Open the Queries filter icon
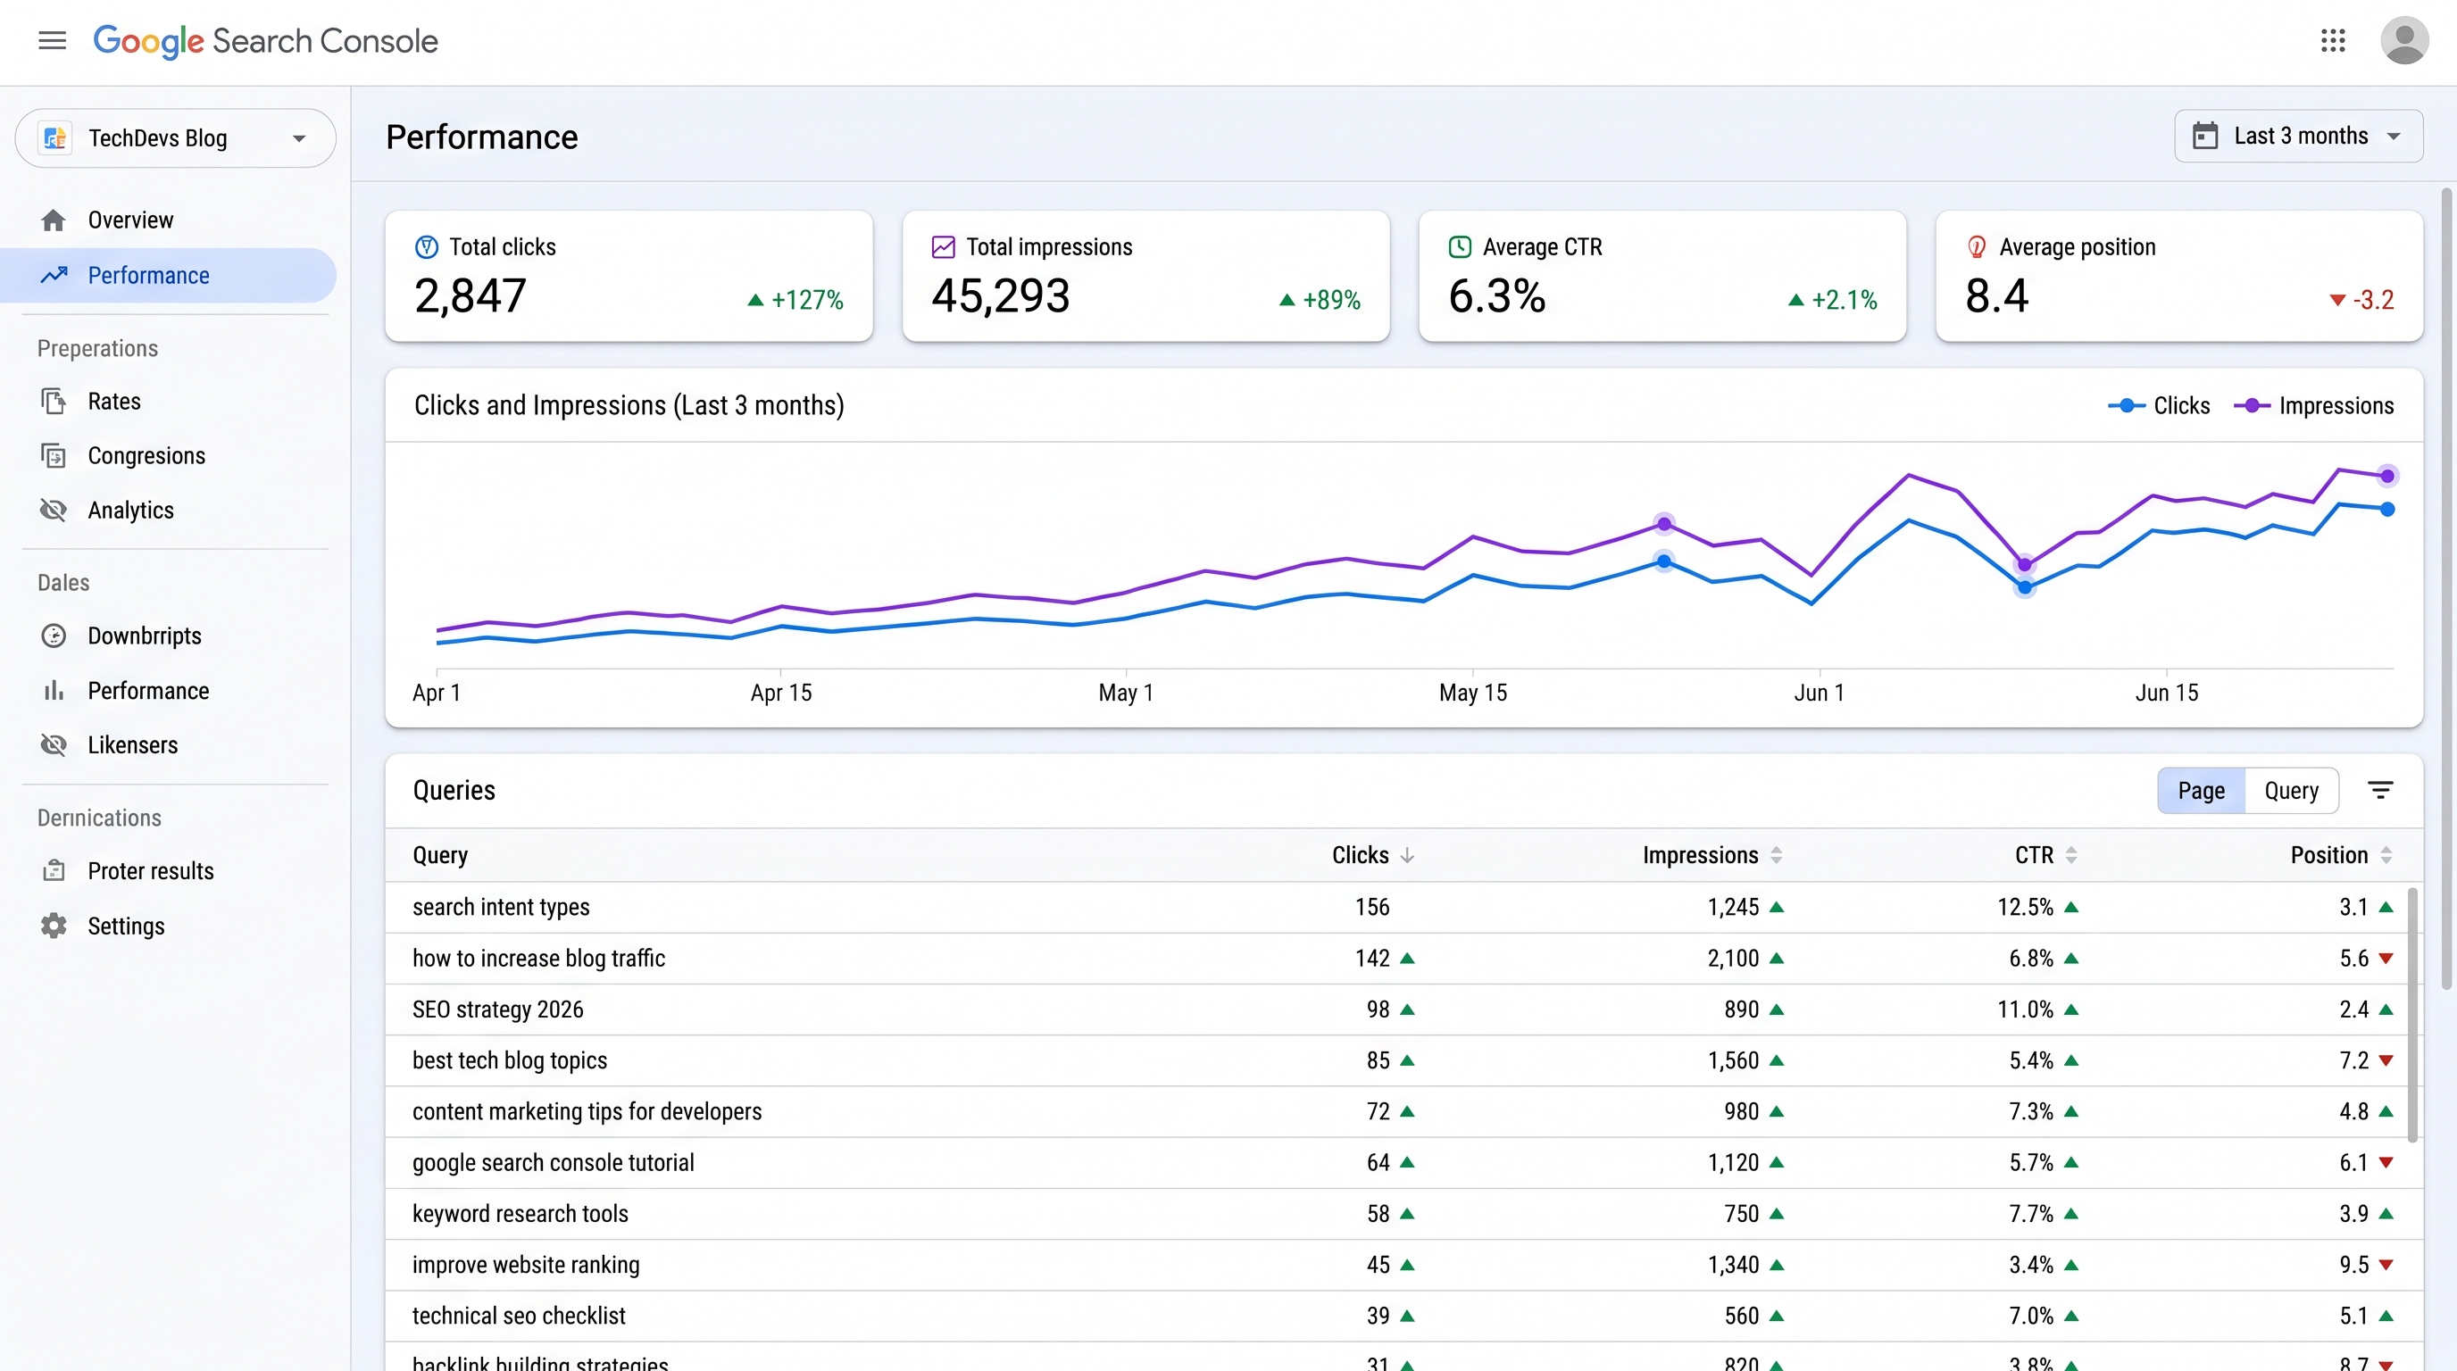Image resolution: width=2457 pixels, height=1371 pixels. point(2381,790)
